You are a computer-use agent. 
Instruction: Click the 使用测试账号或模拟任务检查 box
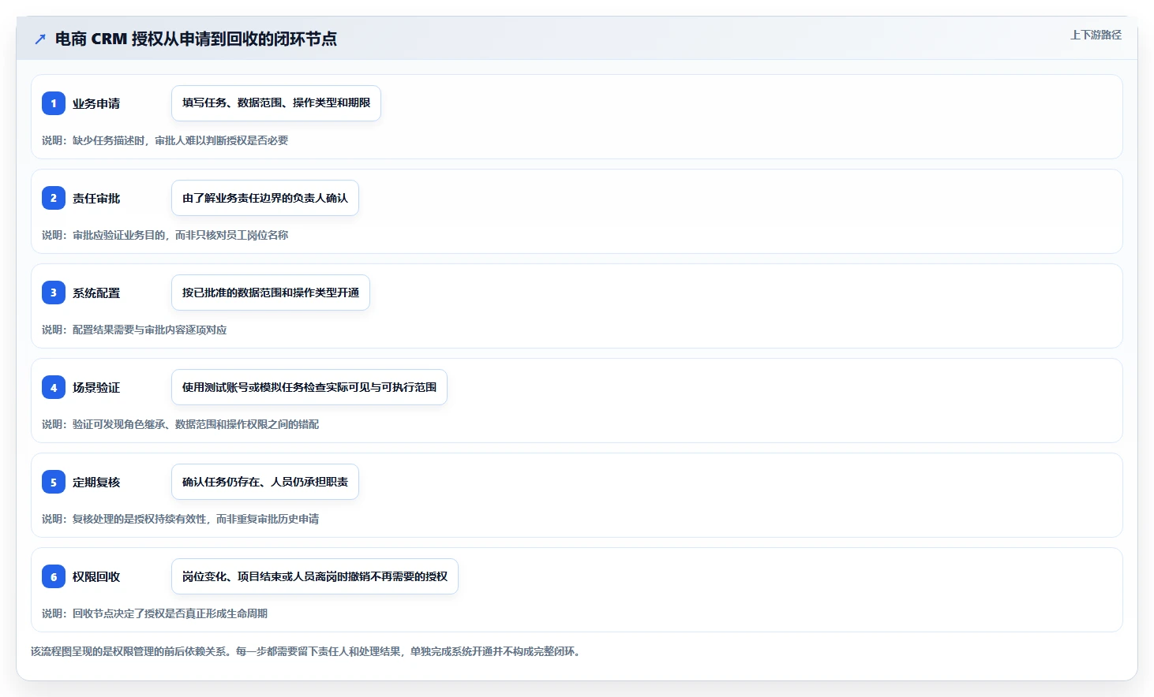309,387
